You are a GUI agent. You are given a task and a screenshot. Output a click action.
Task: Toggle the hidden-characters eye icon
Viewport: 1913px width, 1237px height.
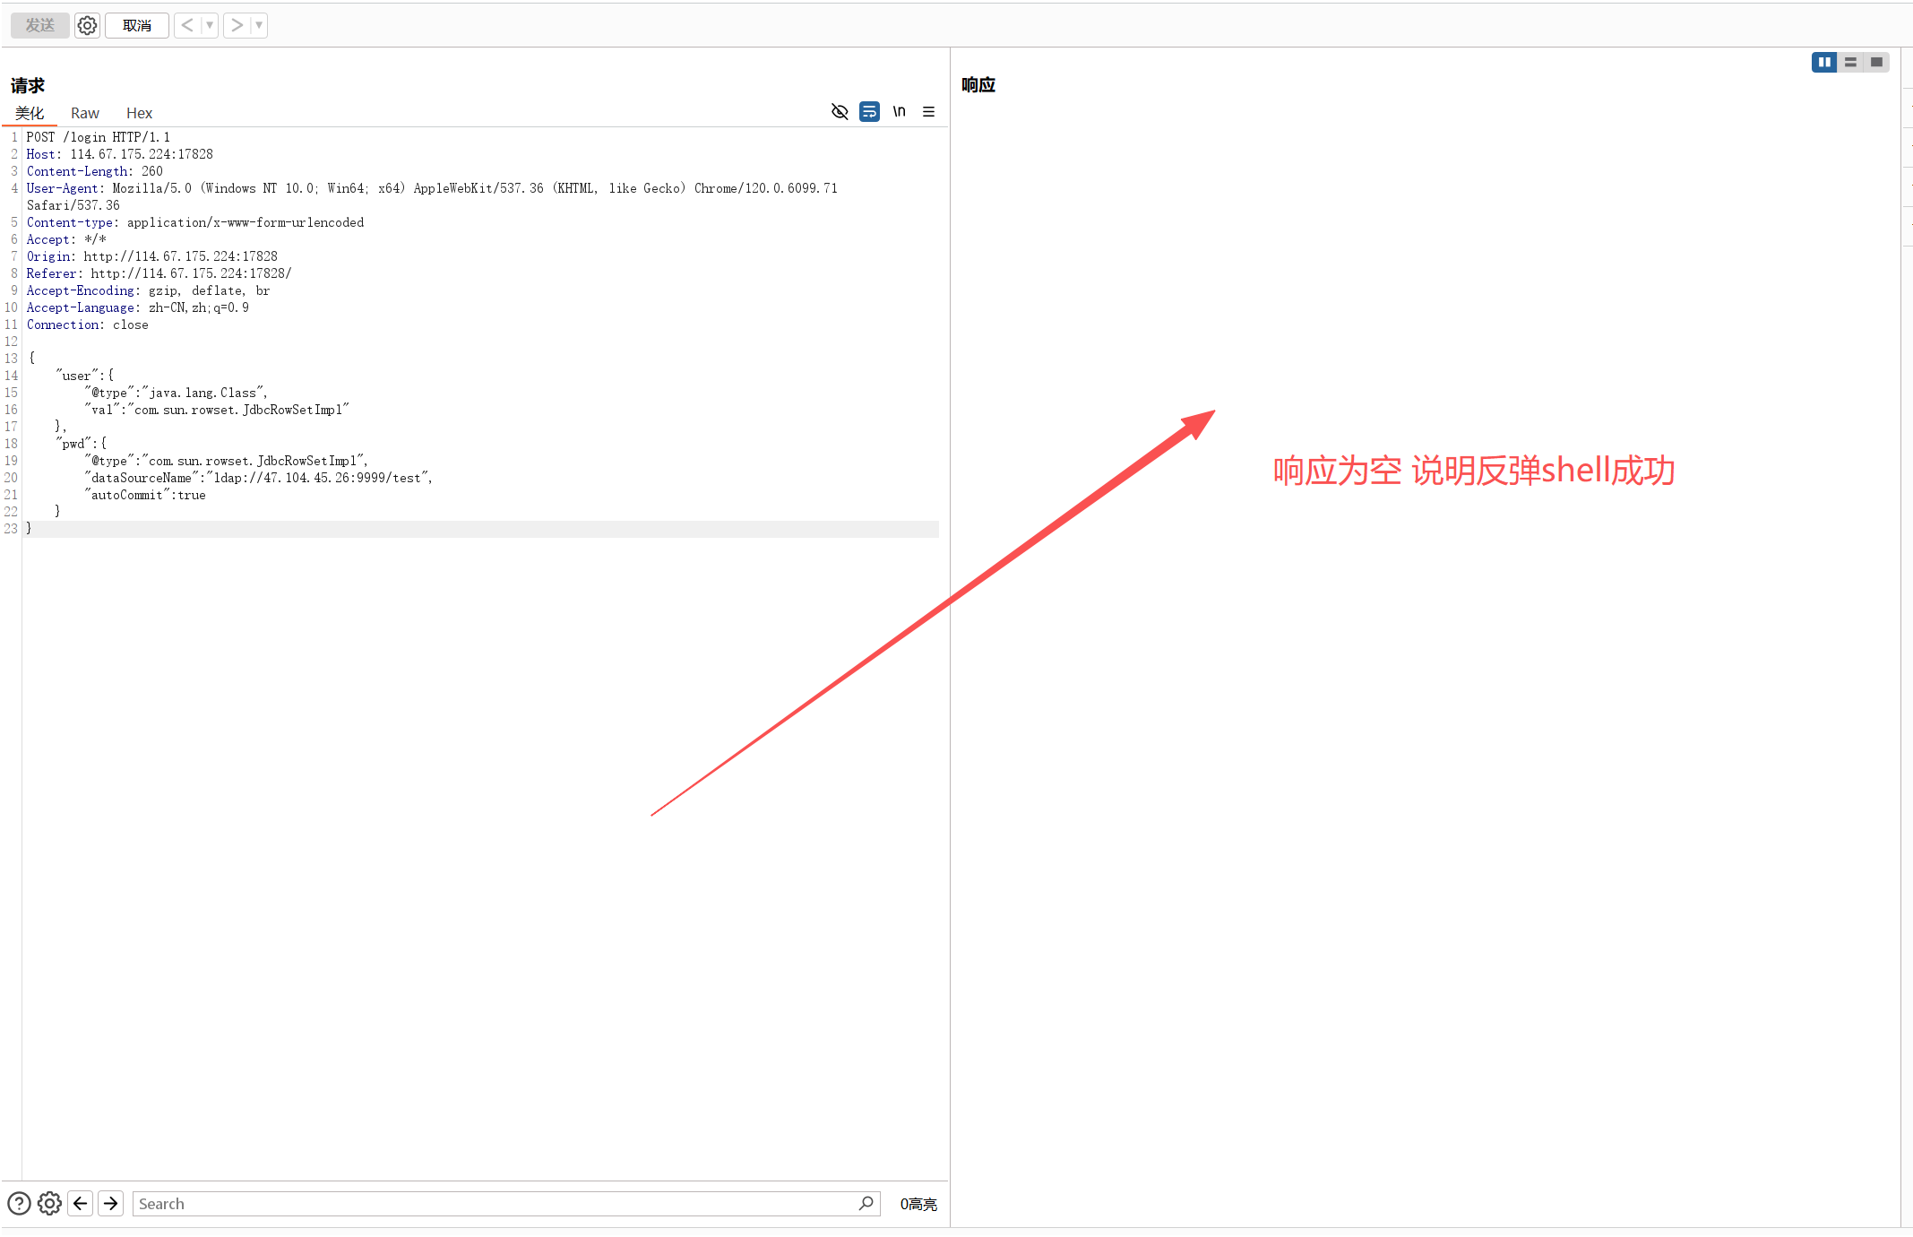click(x=840, y=111)
